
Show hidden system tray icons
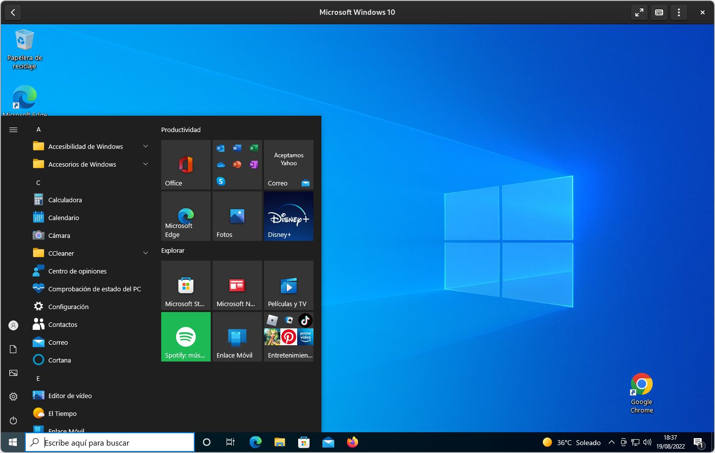coord(611,443)
